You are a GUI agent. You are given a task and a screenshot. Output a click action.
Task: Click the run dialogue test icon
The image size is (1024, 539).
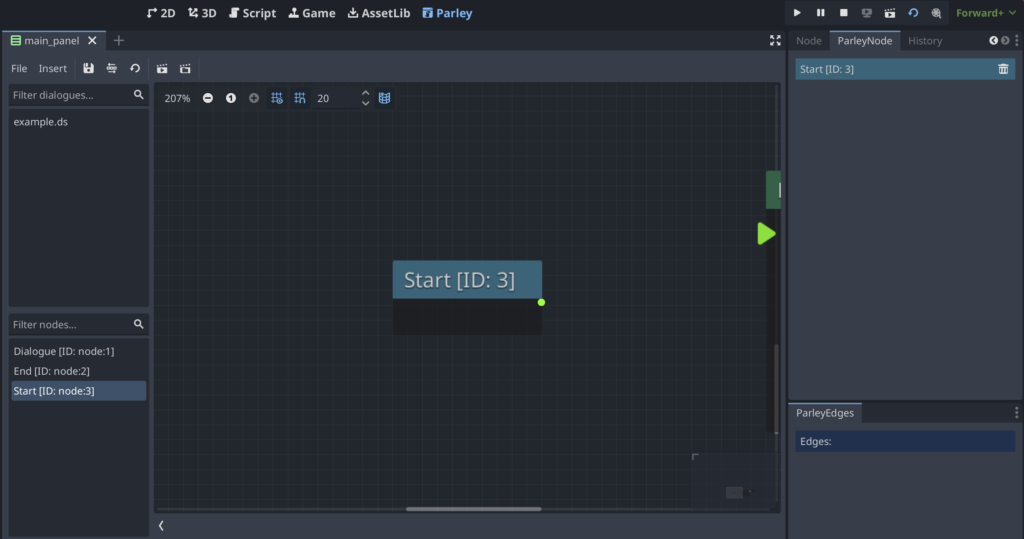pos(162,68)
